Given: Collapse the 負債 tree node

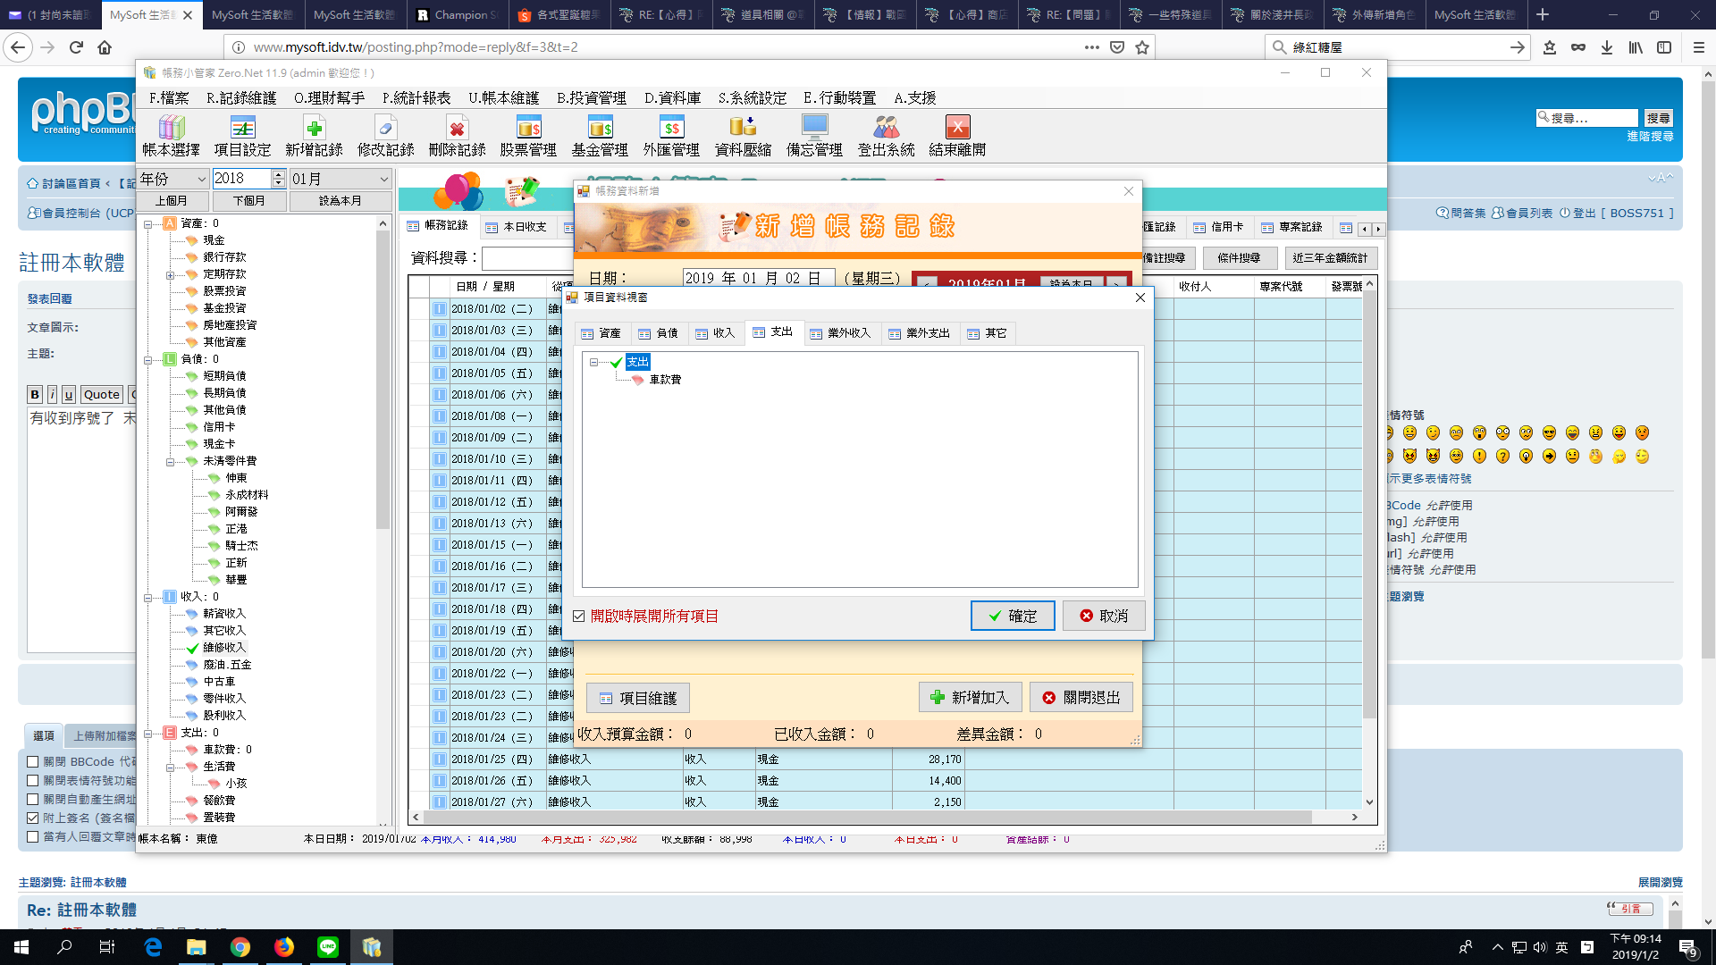Looking at the screenshot, I should [x=148, y=360].
